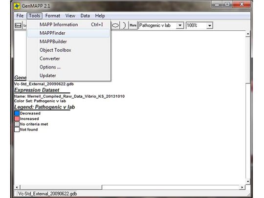Click the vertical scrollbar down arrow
The height and width of the screenshot is (198, 264).
pos(248,181)
